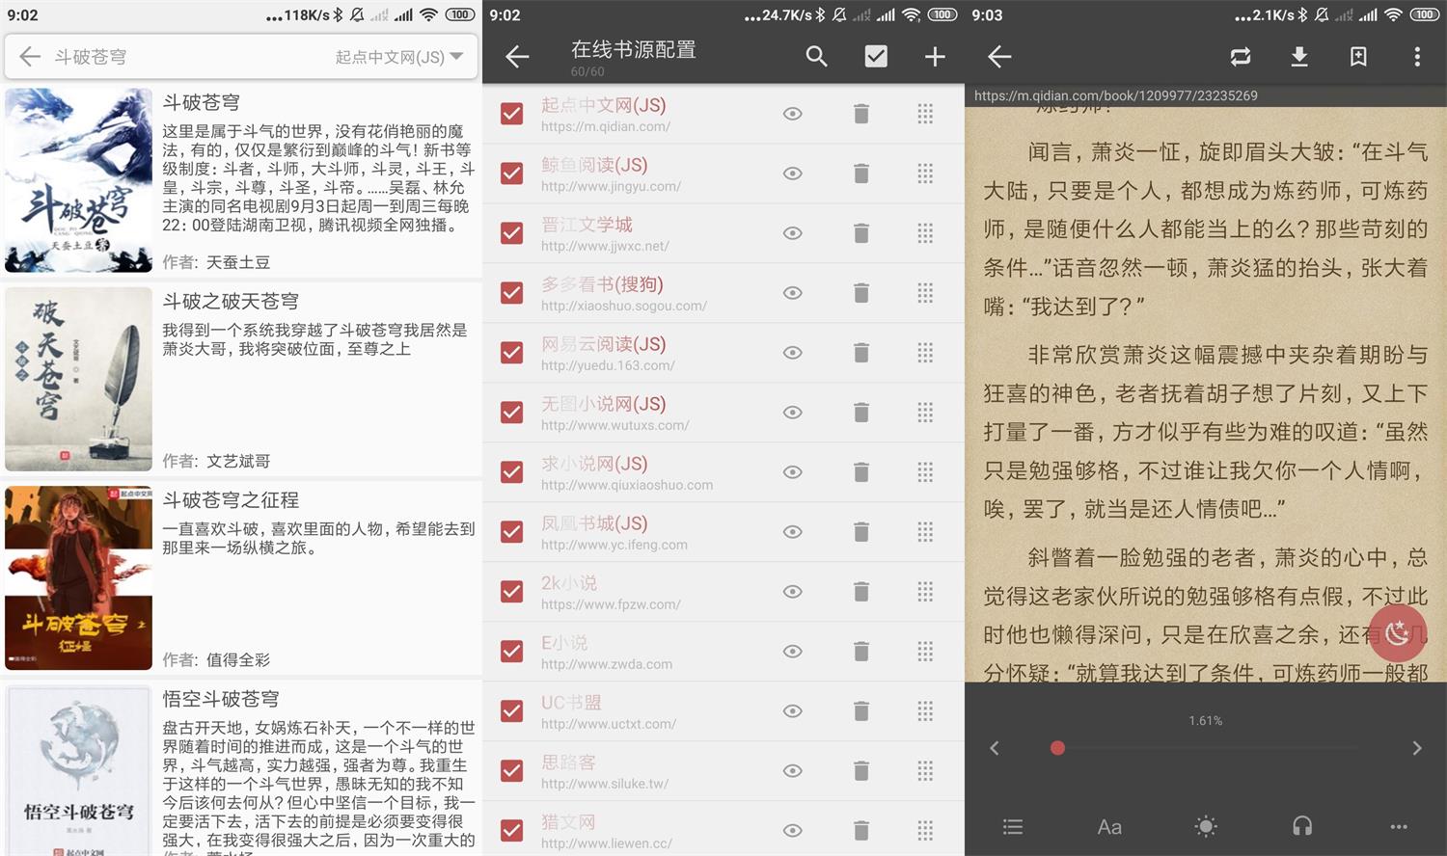Uncheck the 起点中文网(JS) source checkbox
The height and width of the screenshot is (856, 1447).
click(512, 114)
